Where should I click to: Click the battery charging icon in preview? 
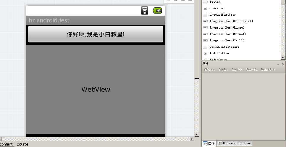(157, 11)
